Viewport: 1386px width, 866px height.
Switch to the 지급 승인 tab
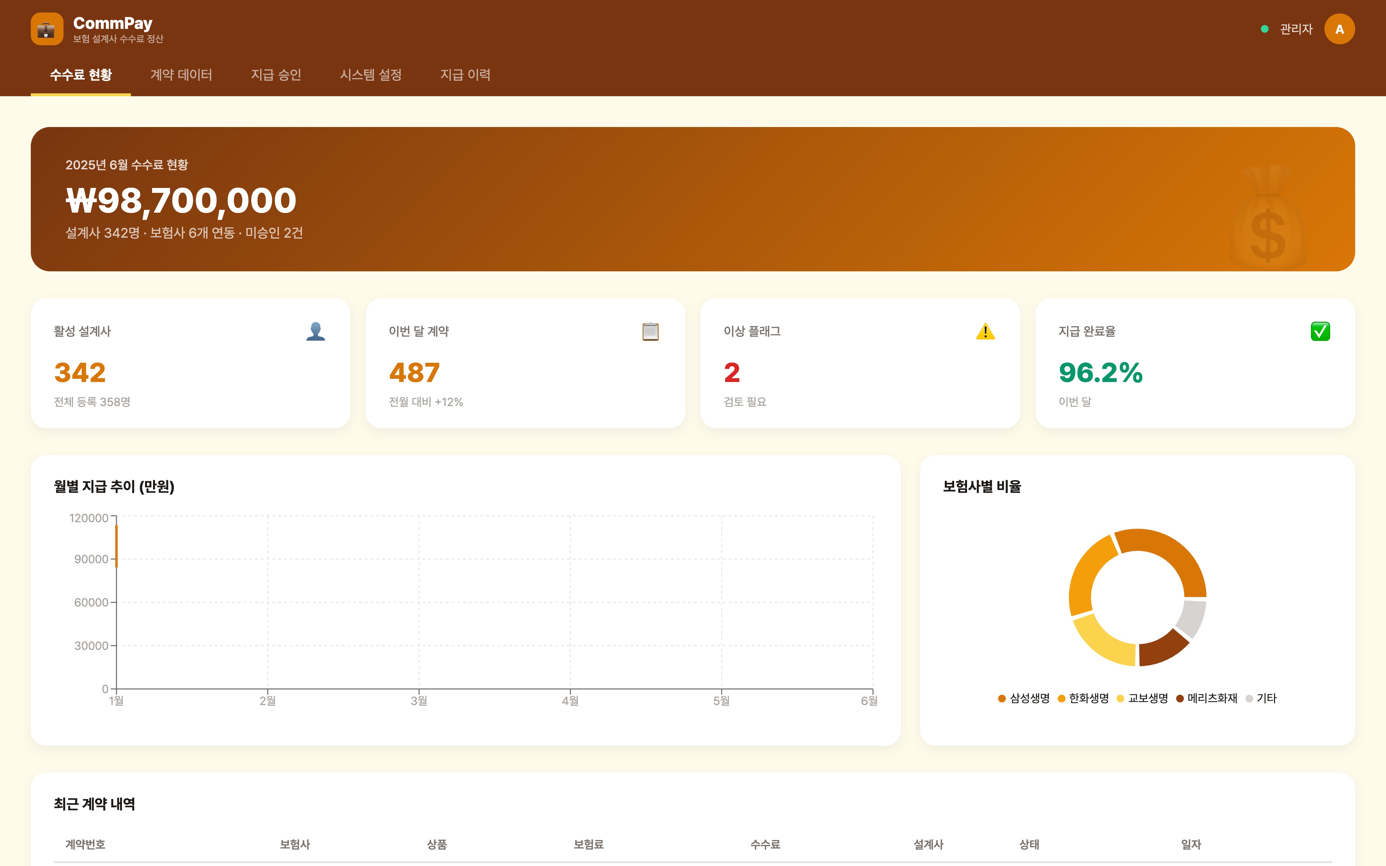276,75
